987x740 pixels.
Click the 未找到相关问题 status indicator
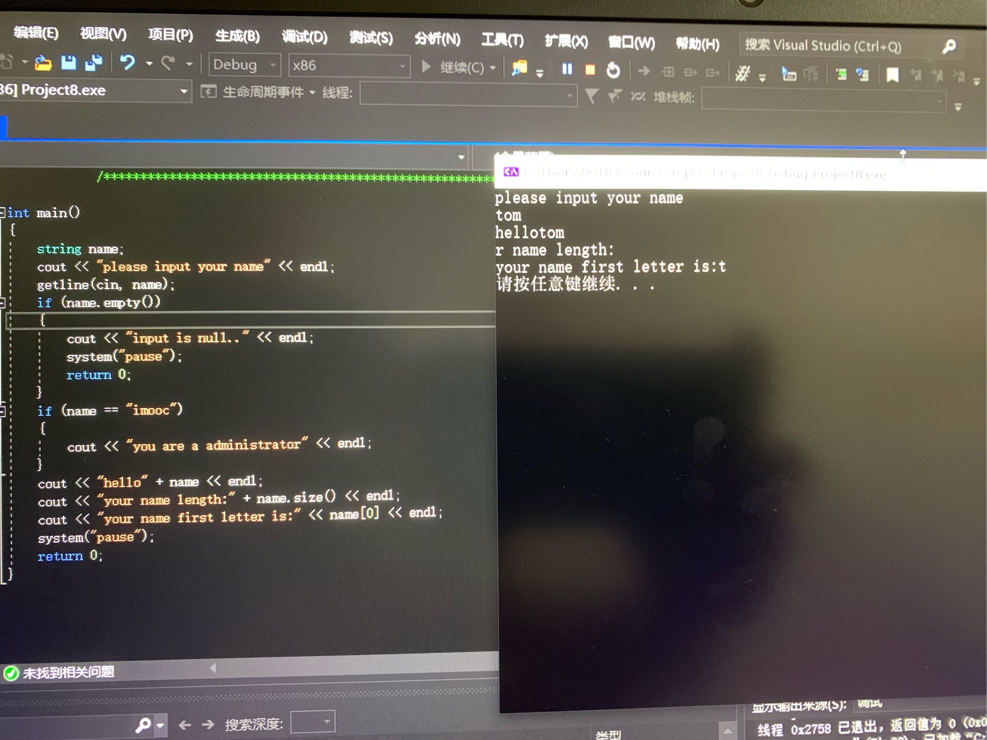(60, 672)
